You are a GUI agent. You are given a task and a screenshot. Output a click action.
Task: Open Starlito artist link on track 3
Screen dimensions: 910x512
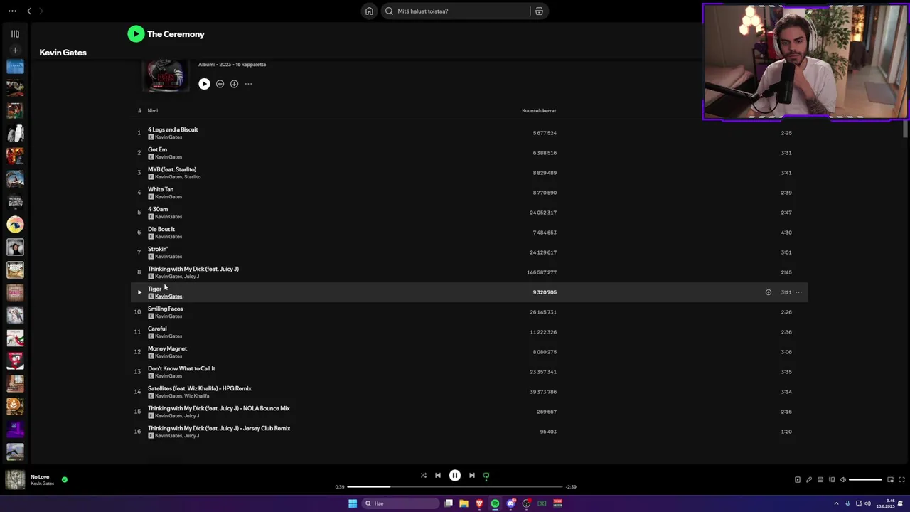193,177
